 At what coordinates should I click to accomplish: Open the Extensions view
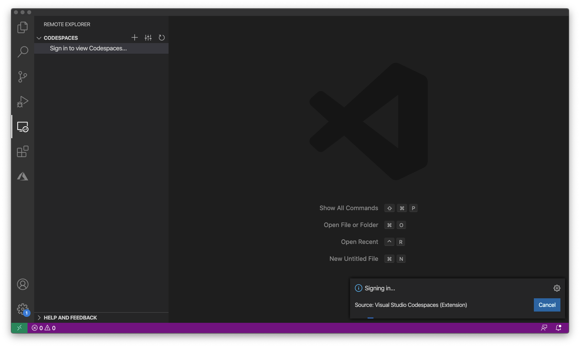pyautogui.click(x=23, y=151)
